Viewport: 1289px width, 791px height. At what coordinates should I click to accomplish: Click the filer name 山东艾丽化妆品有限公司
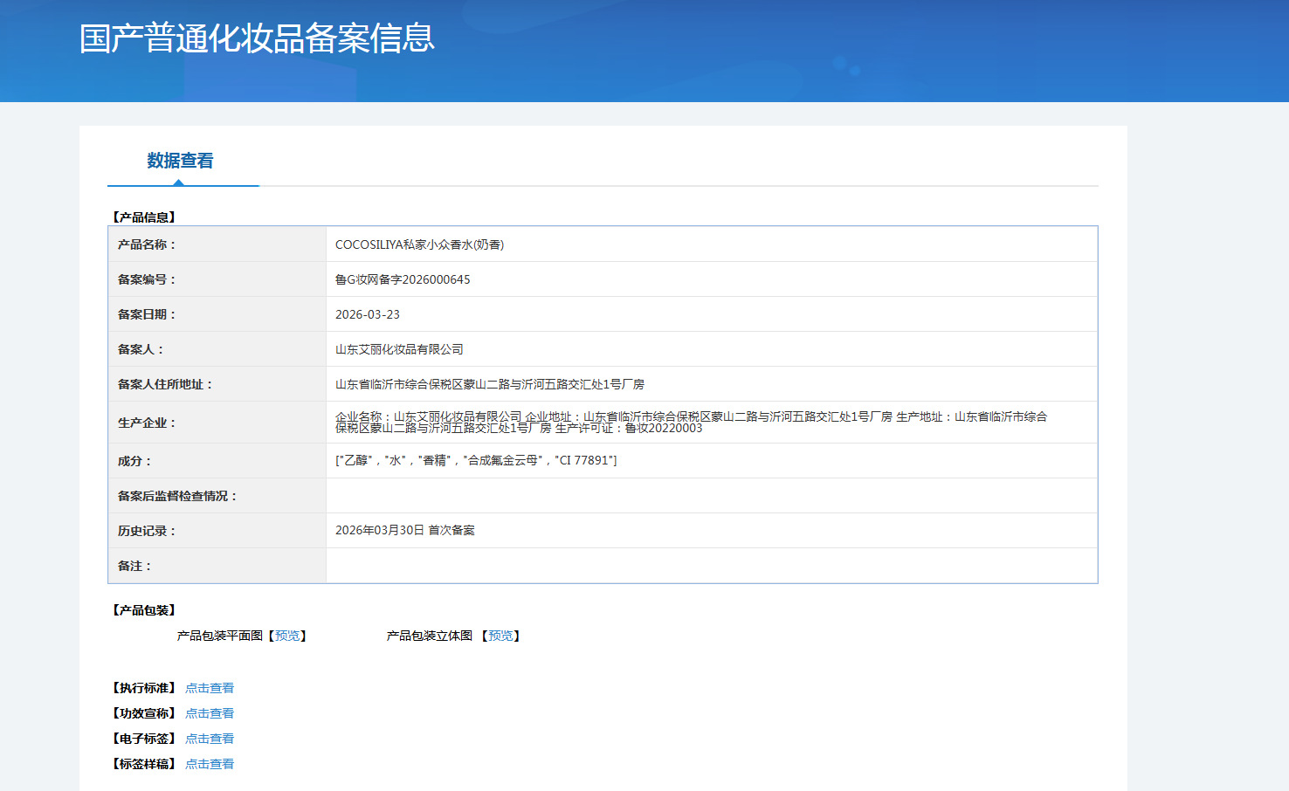point(399,349)
